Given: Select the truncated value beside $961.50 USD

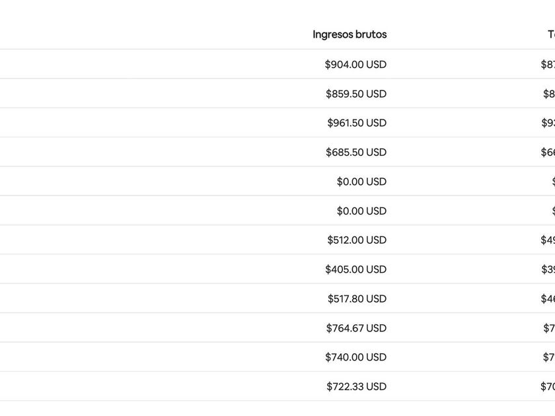Looking at the screenshot, I should 548,123.
